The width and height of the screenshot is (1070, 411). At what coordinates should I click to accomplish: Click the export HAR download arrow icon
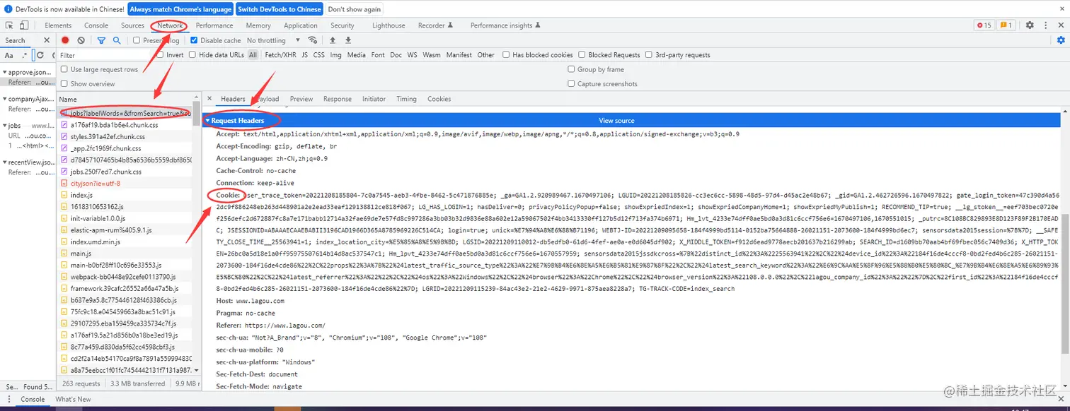347,40
